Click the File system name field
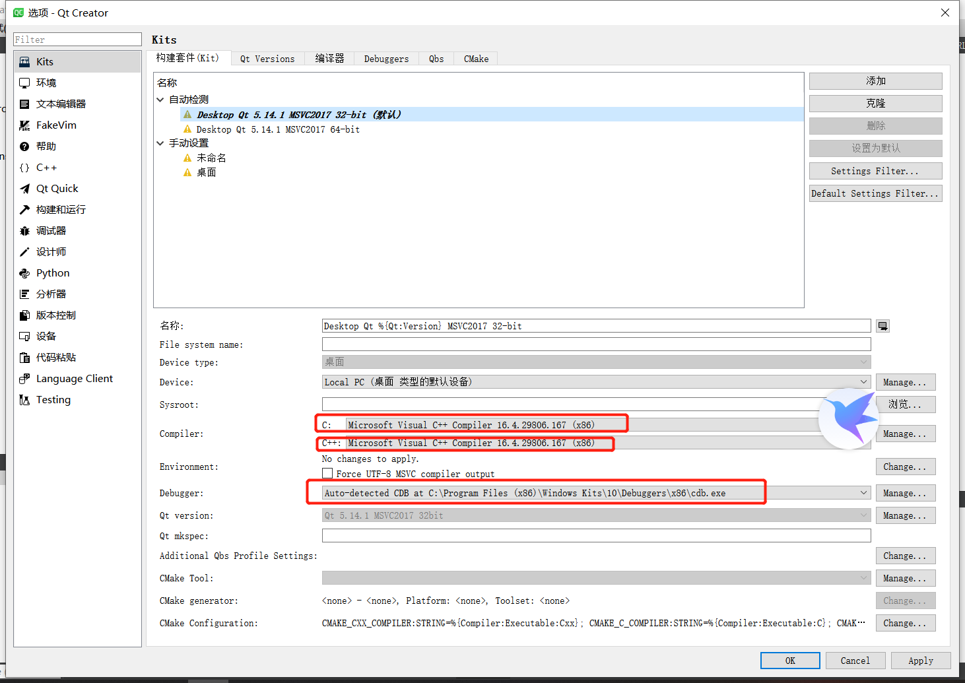The image size is (965, 683). click(x=597, y=344)
